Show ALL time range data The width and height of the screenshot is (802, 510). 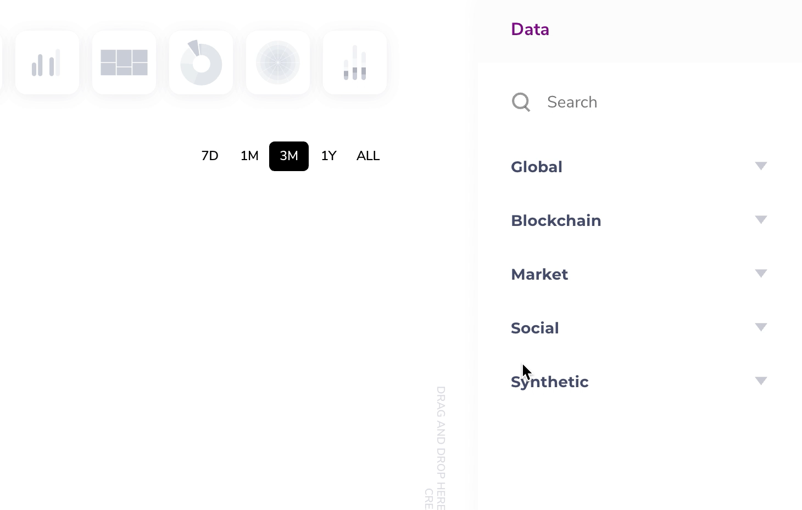[x=368, y=156]
